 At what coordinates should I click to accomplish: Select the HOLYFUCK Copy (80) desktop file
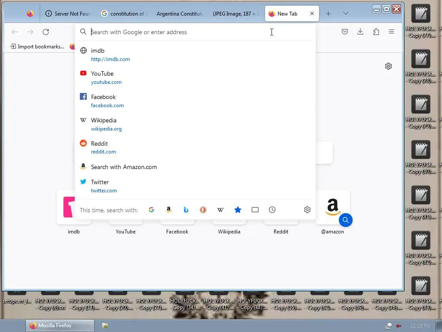(x=420, y=157)
